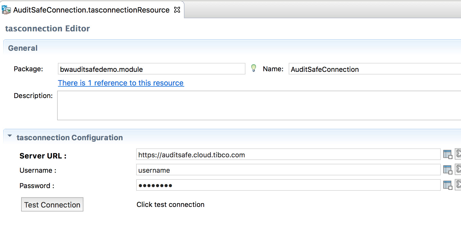
Task: Collapse the tasconnection Configuration section
Action: click(10, 136)
